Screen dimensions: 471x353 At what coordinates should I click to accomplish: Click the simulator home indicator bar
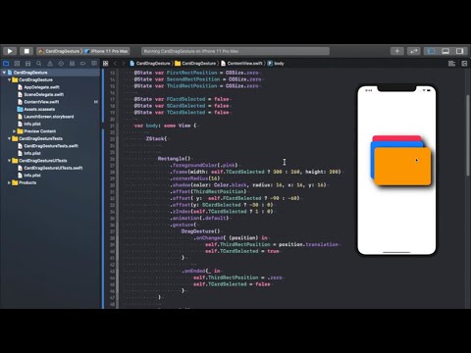point(396,252)
